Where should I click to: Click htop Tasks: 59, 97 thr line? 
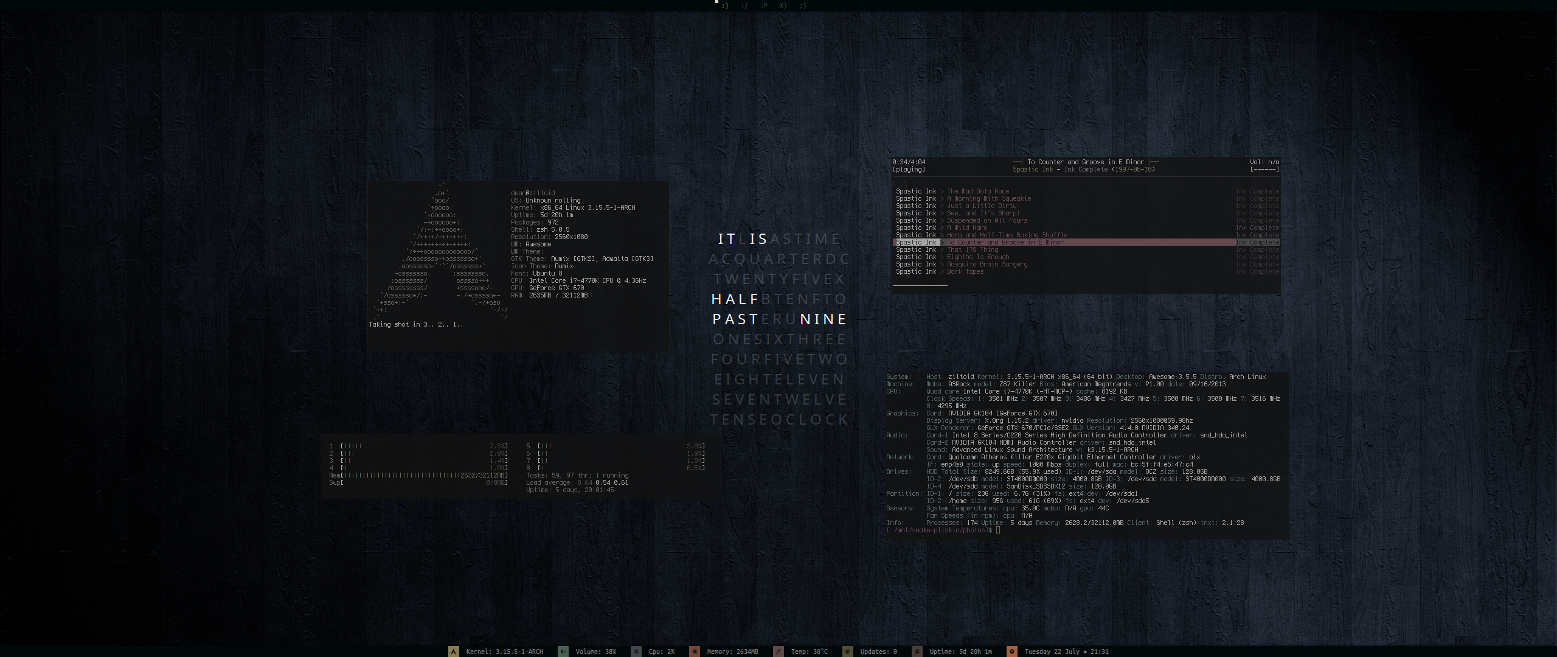click(x=577, y=475)
